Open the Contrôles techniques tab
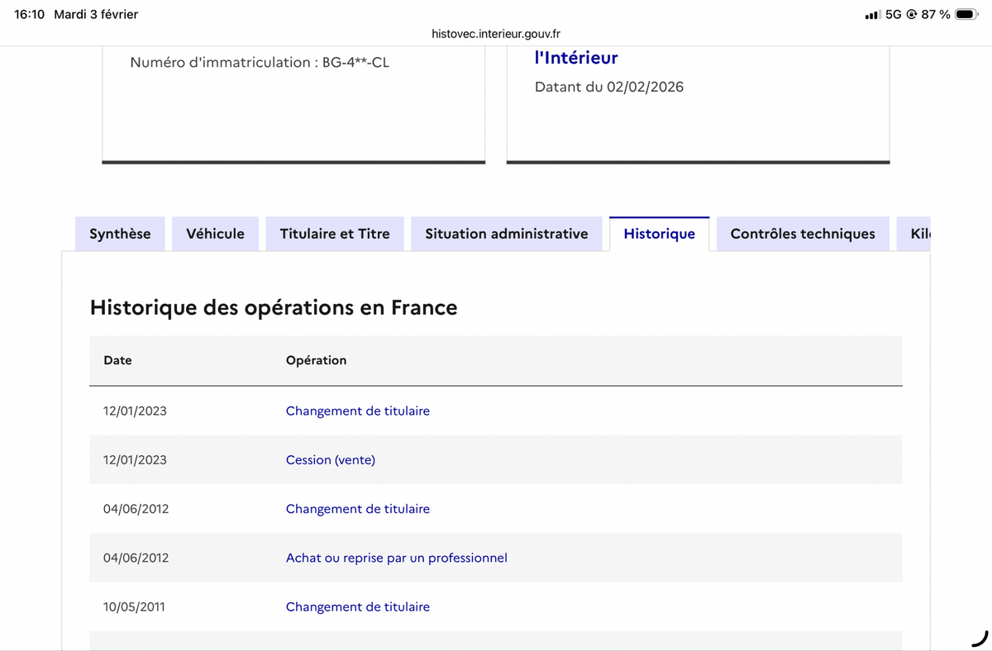992x651 pixels. [x=803, y=234]
